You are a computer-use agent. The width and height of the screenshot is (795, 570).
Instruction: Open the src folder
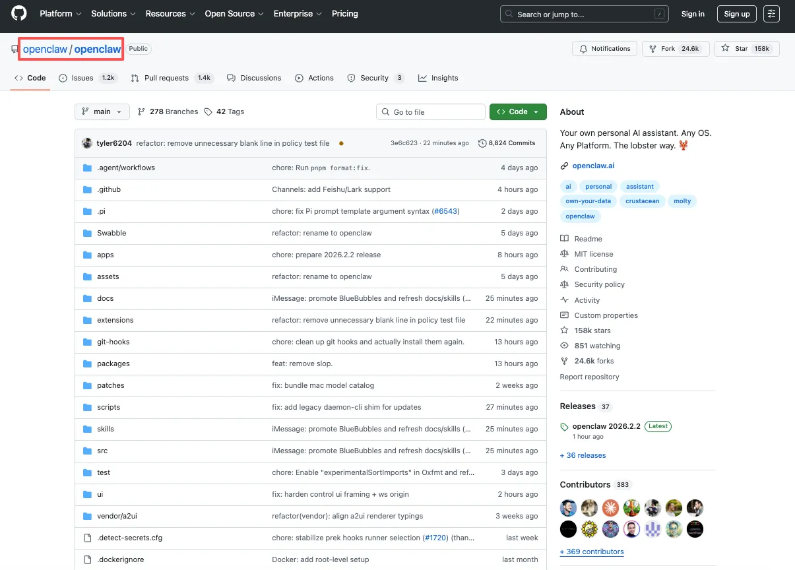click(x=102, y=451)
